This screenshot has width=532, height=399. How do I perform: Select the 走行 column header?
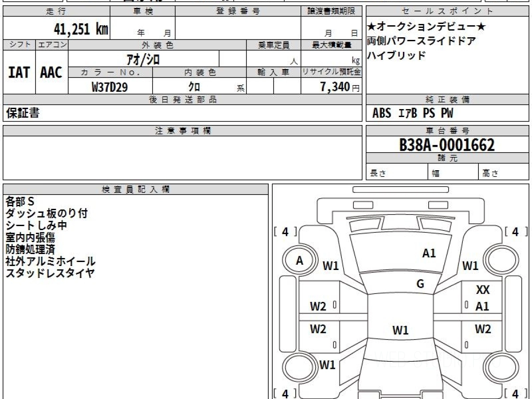(x=55, y=12)
